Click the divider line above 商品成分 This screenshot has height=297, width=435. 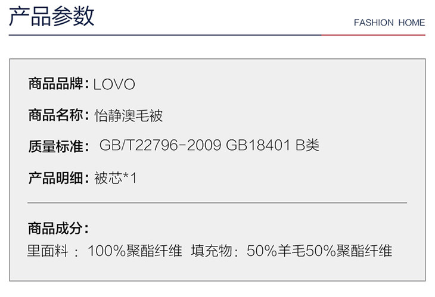(x=218, y=203)
